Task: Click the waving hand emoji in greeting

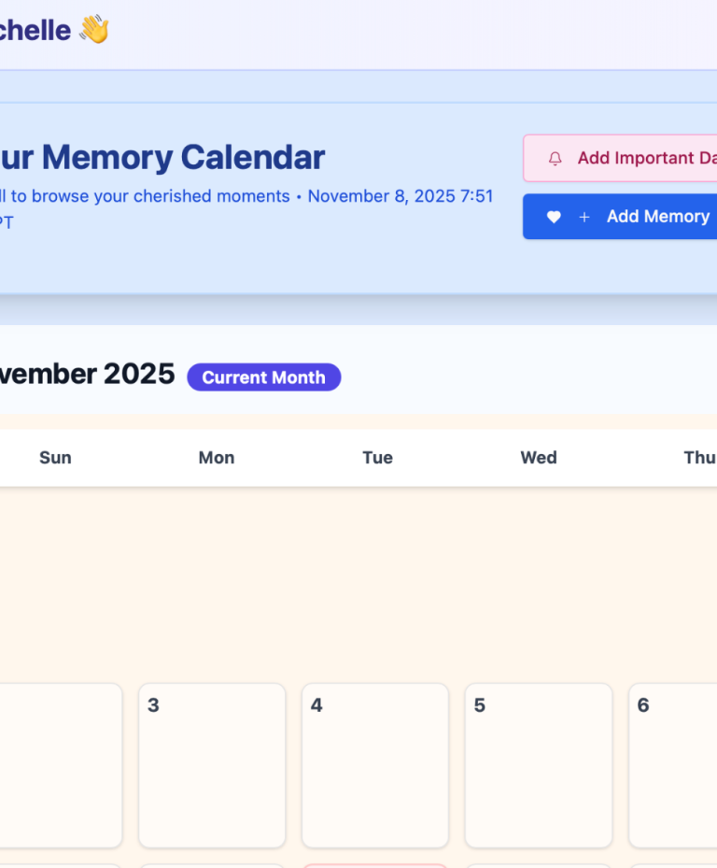Action: tap(93, 30)
